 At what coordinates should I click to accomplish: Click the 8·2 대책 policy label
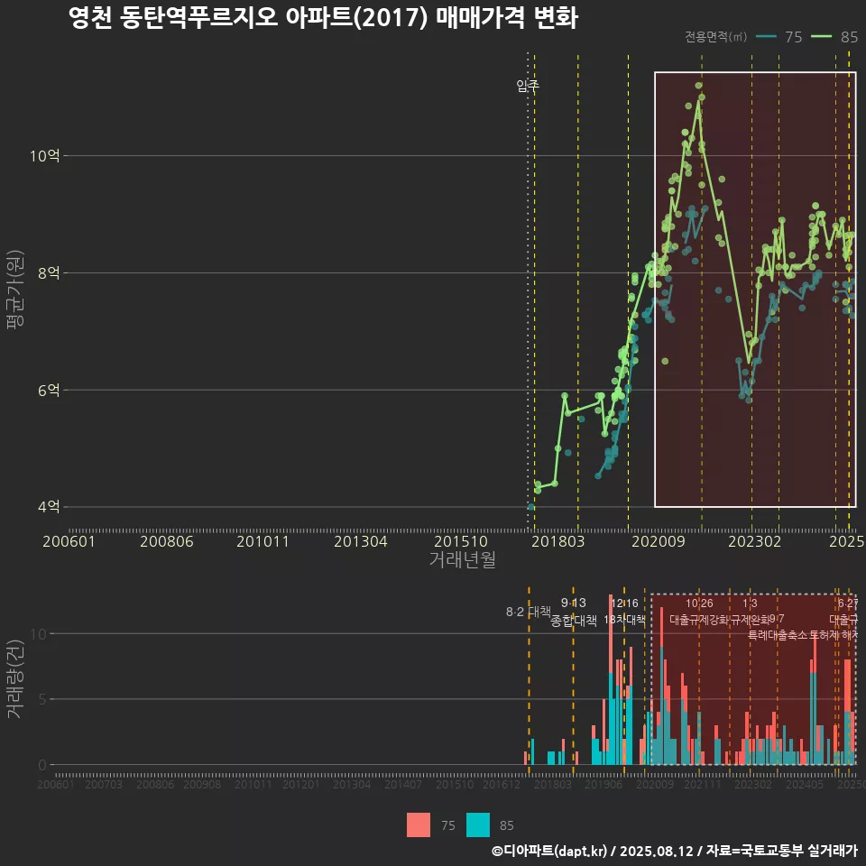click(529, 612)
